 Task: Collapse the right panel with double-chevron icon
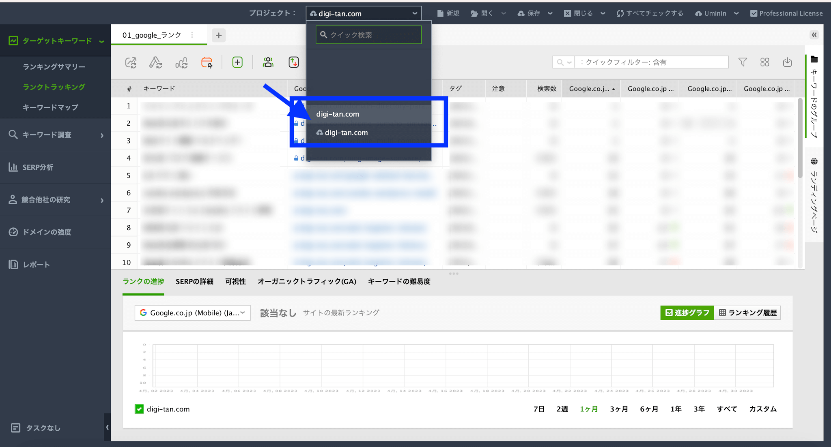pyautogui.click(x=814, y=35)
